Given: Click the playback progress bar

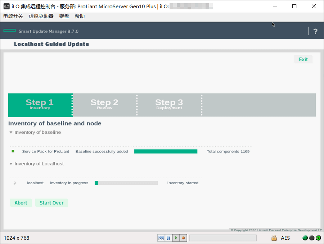Looking at the screenshot, I should point(223,238).
